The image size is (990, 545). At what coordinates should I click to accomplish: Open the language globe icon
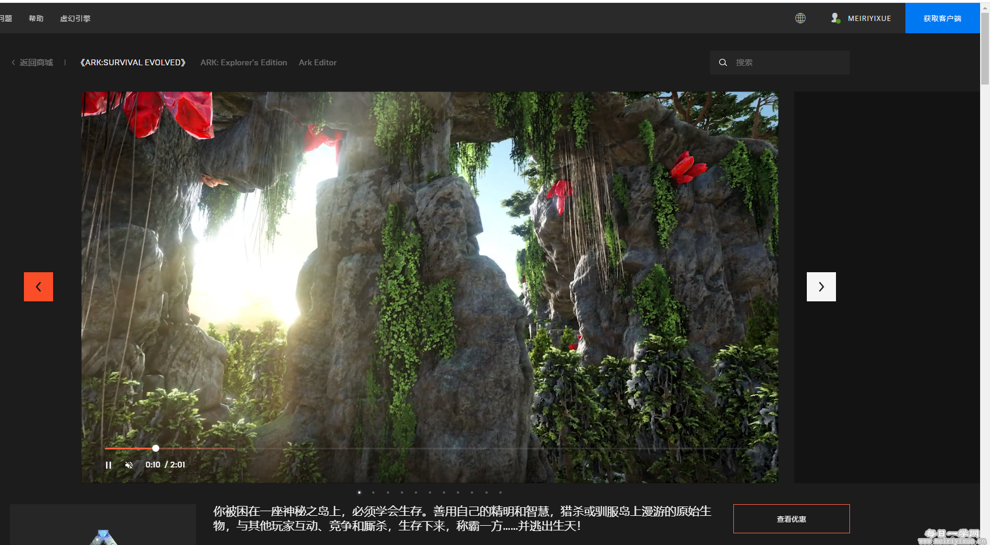pyautogui.click(x=800, y=18)
